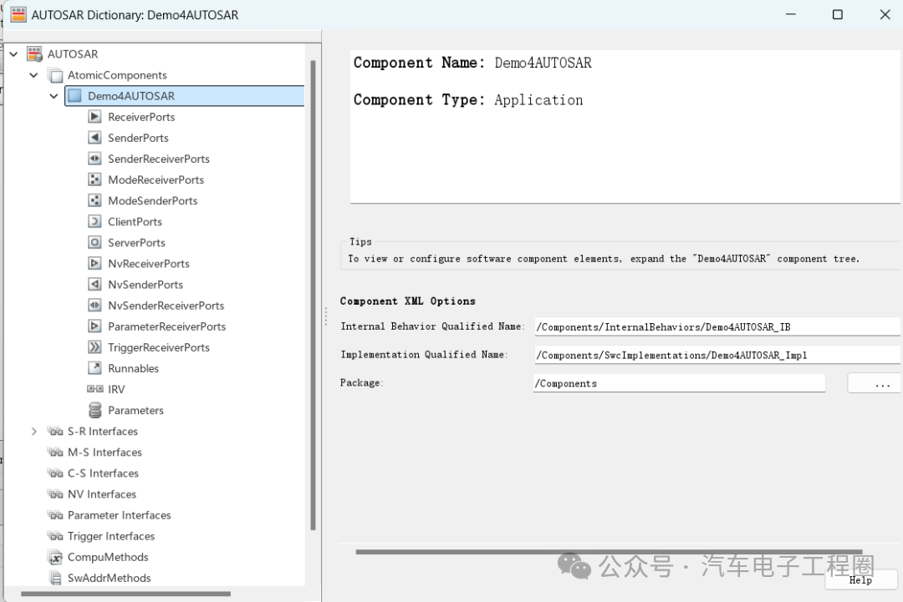Click the AtomicComponents folder icon

click(x=57, y=75)
